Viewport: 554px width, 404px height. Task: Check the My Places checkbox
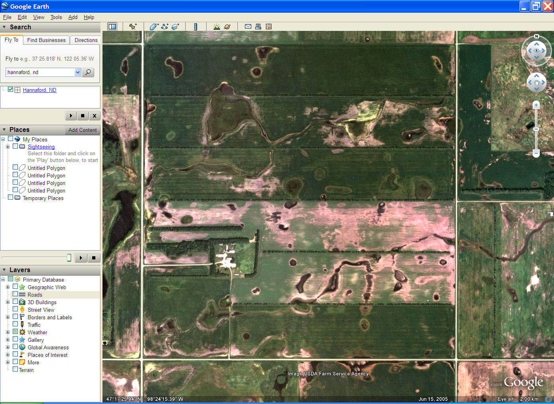11,139
